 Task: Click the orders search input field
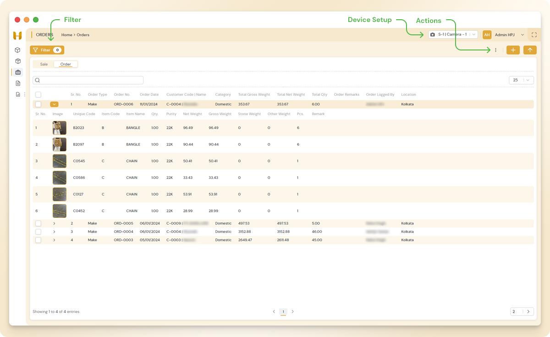pyautogui.click(x=88, y=80)
